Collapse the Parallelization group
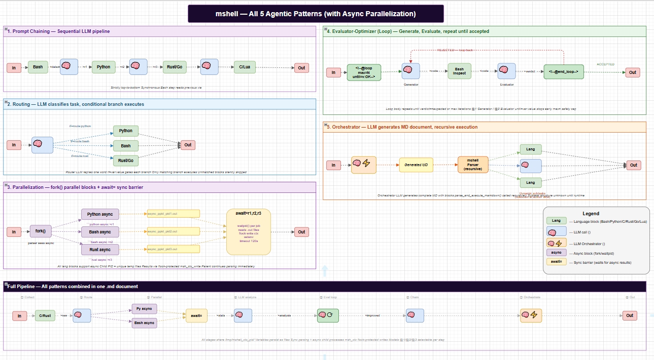654x360 pixels. [7, 185]
